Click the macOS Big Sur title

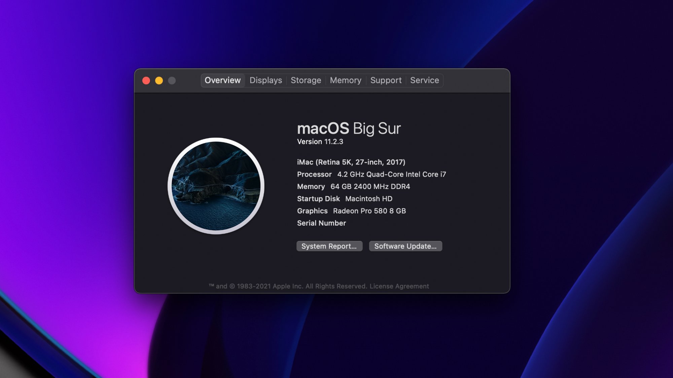(x=349, y=129)
